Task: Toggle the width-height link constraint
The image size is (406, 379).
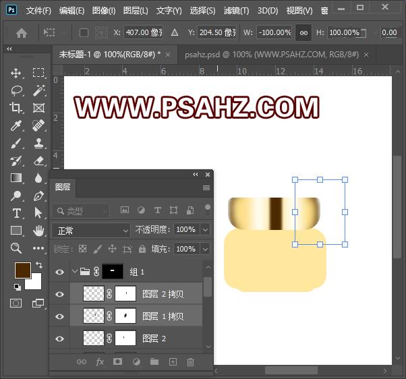Action: [303, 33]
